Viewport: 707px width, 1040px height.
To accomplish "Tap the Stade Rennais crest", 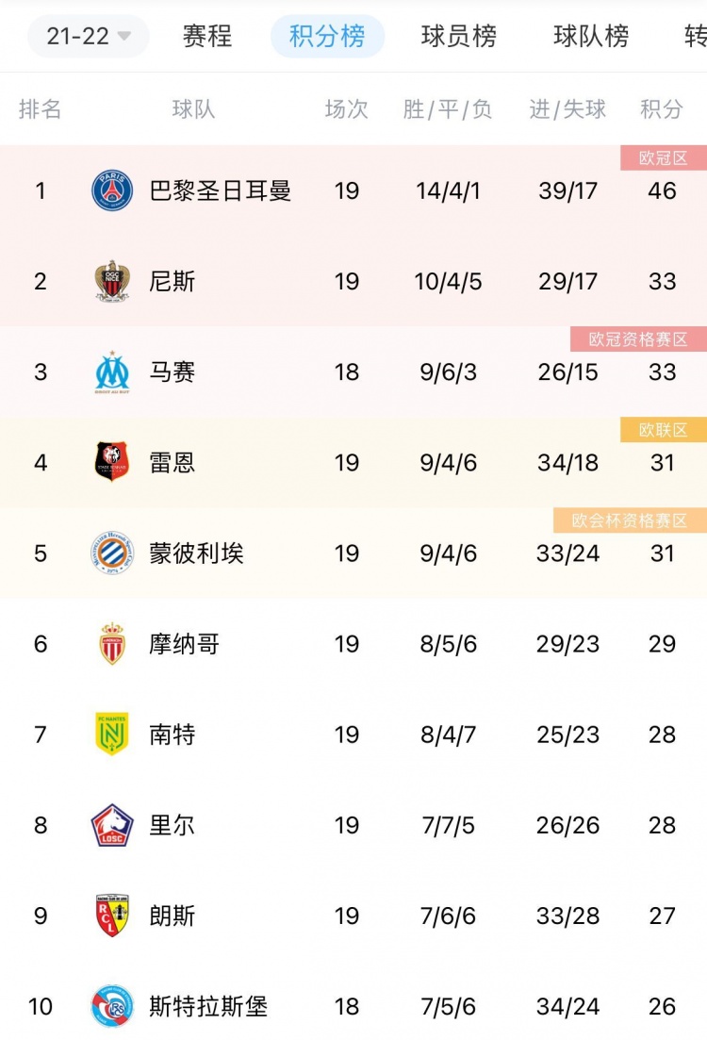I will pos(112,462).
